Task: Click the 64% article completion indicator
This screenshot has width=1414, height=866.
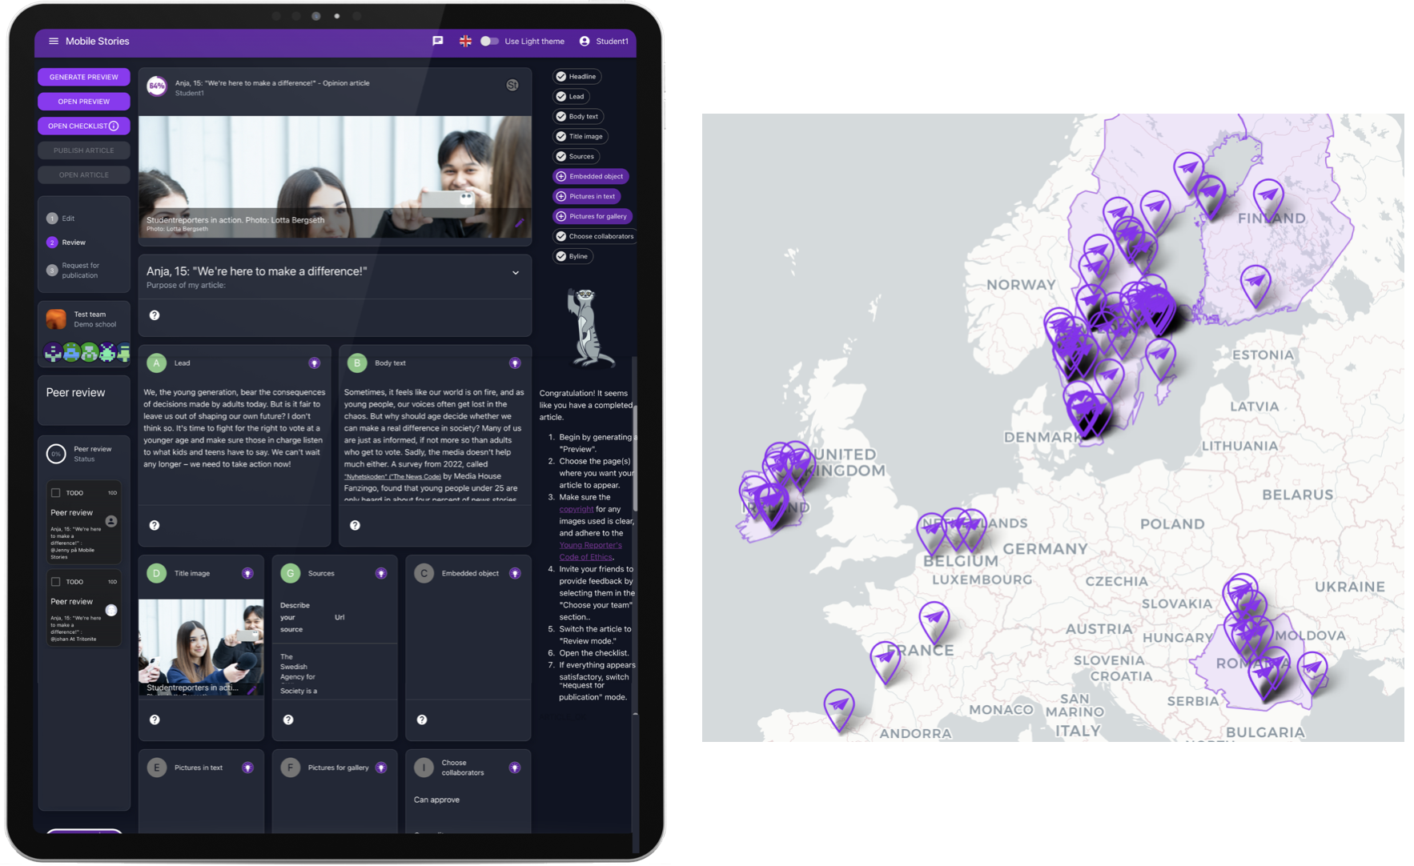Action: pos(156,85)
